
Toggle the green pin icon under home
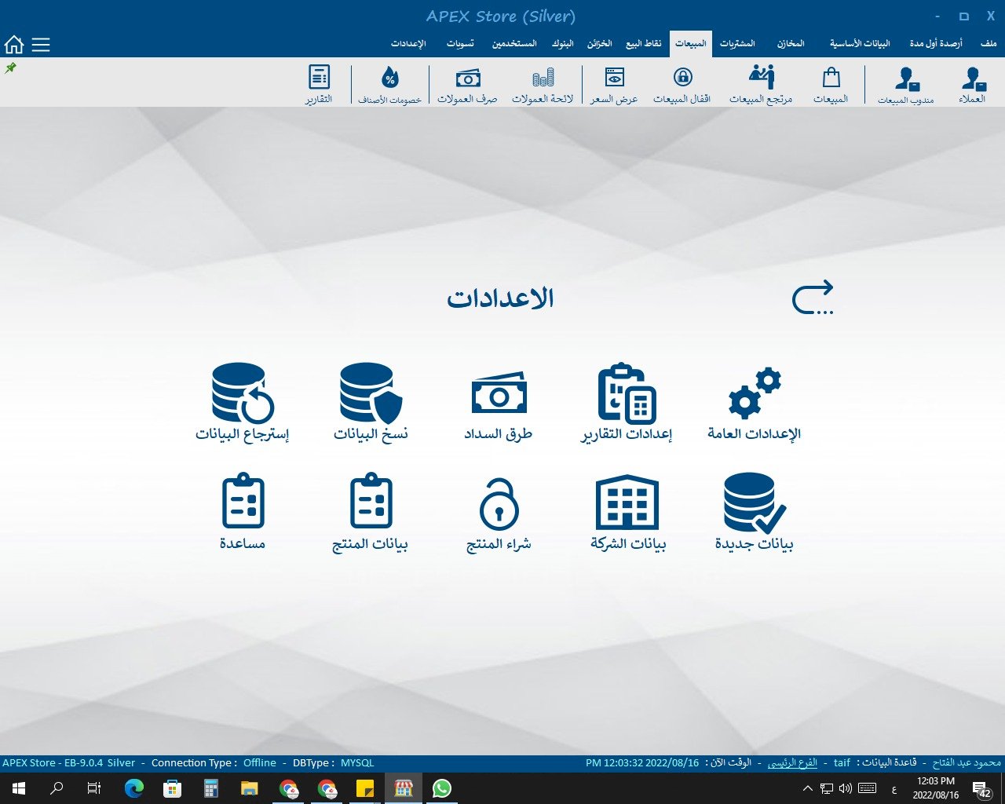tap(11, 68)
